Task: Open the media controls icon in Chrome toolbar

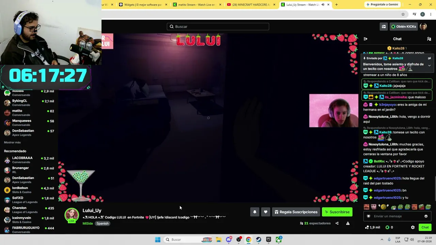Action: tap(414, 14)
